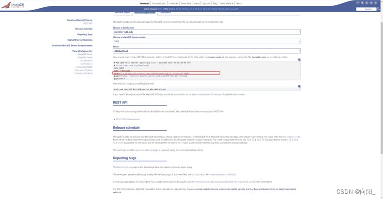
Task: Open REST API link in the sidebar
Action: [88, 23]
